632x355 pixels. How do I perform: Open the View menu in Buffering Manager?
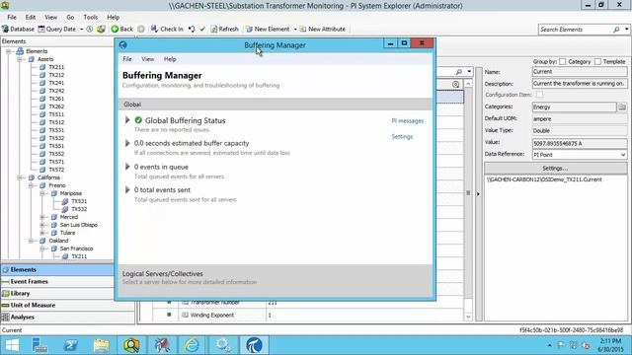pyautogui.click(x=147, y=59)
